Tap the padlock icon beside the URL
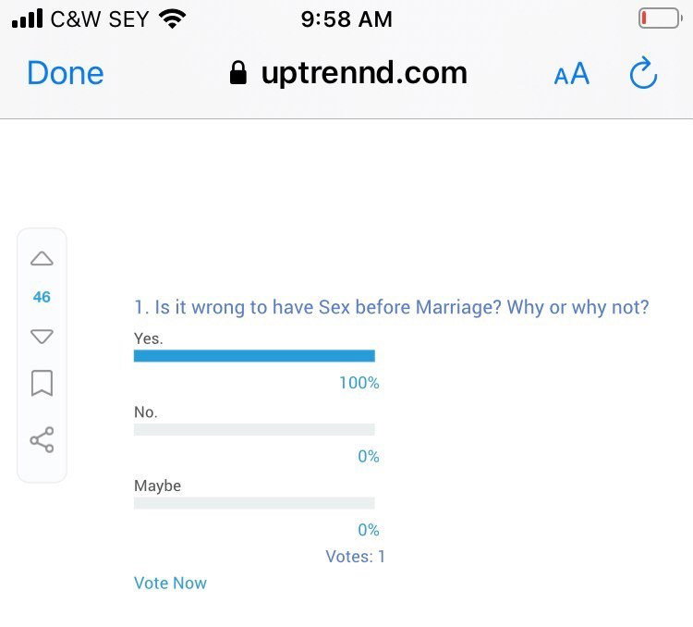 click(238, 72)
